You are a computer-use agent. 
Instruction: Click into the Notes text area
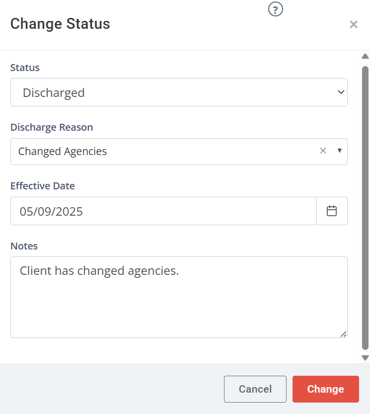tap(179, 297)
